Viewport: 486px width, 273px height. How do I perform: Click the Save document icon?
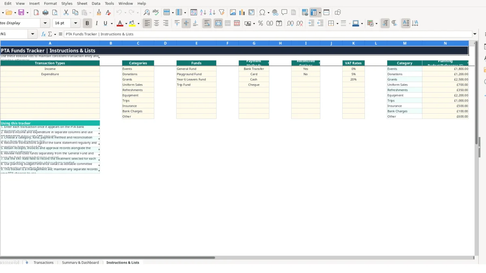pyautogui.click(x=21, y=13)
